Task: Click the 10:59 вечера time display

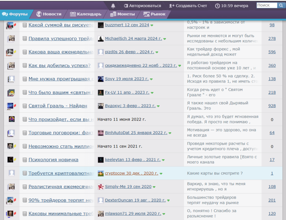Action: [x=235, y=6]
